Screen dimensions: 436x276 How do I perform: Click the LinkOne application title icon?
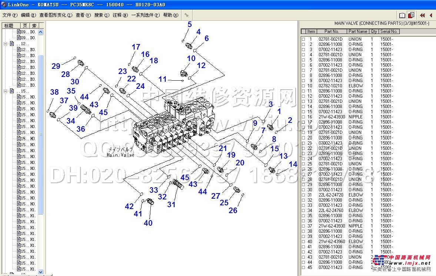click(x=4, y=4)
